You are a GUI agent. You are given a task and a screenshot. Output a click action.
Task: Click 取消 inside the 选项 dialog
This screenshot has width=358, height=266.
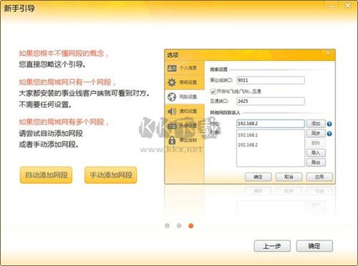289,177
